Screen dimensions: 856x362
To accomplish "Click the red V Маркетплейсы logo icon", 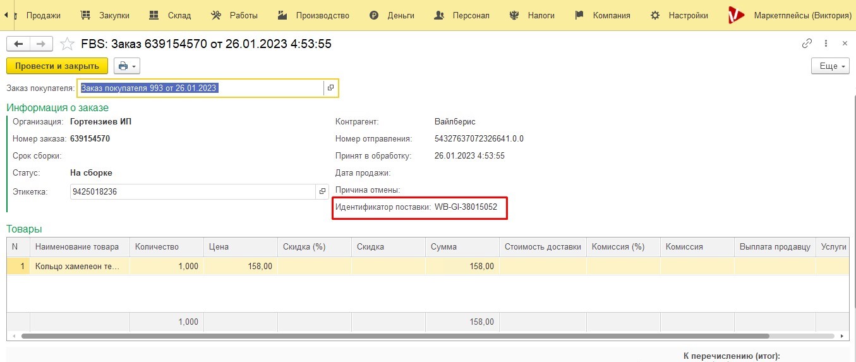I will (736, 15).
